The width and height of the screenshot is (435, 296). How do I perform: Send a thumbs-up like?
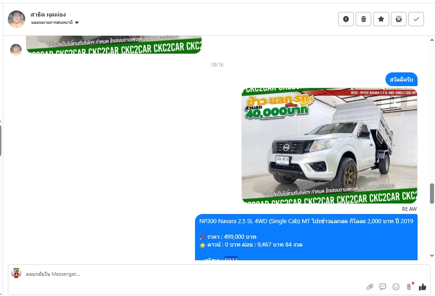coord(423,287)
